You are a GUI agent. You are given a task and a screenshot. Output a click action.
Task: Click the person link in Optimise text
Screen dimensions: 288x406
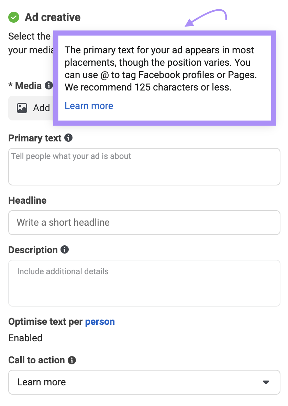click(100, 322)
